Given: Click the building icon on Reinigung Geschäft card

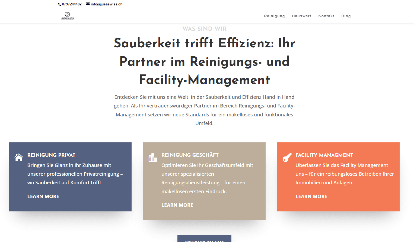Looking at the screenshot, I should 153,157.
